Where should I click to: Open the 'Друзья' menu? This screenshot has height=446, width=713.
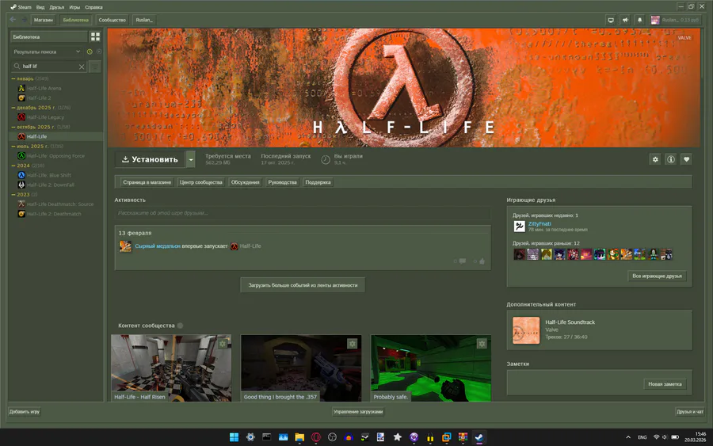tap(57, 7)
